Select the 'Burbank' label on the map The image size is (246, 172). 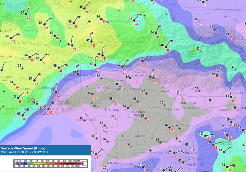[x=119, y=81]
